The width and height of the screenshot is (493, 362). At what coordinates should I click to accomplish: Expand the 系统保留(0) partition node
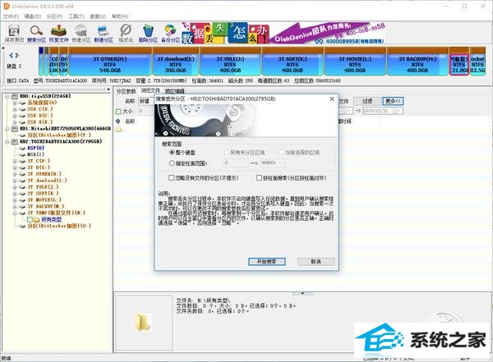coord(15,103)
